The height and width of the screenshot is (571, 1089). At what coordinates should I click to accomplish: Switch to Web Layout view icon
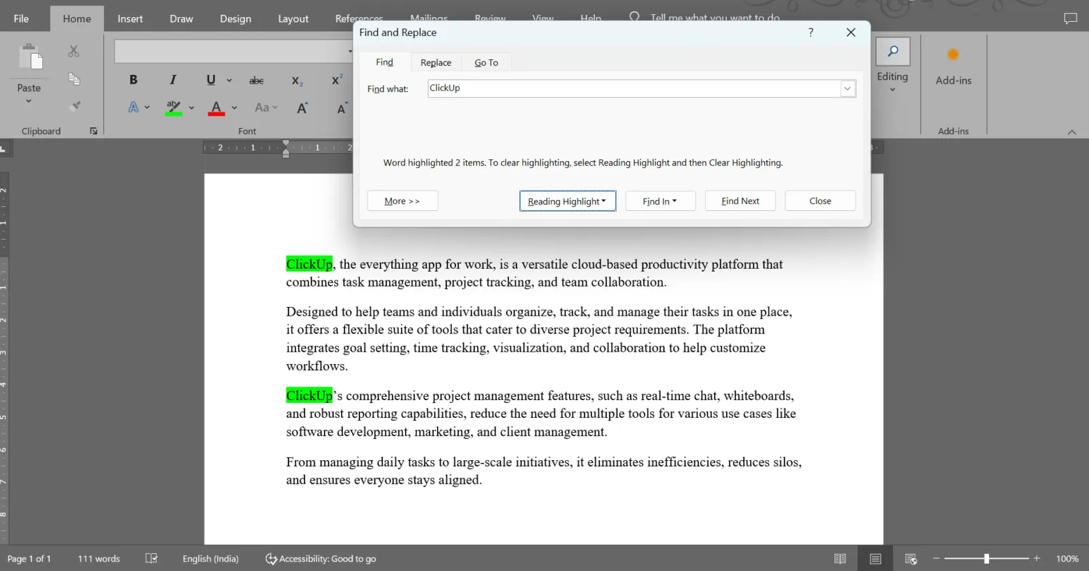(x=911, y=559)
